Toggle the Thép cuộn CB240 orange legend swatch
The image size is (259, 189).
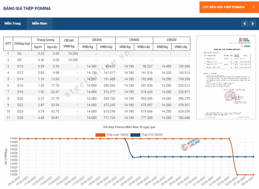click(x=100, y=135)
